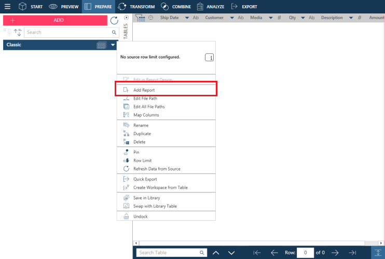Image resolution: width=385 pixels, height=259 pixels.
Task: Click the row height toggle icon
Action: 378,253
